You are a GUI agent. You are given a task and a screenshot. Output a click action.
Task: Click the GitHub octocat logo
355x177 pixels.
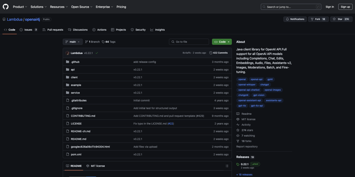5,6
